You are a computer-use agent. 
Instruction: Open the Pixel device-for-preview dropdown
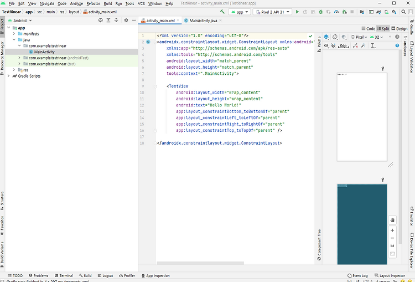(x=359, y=37)
